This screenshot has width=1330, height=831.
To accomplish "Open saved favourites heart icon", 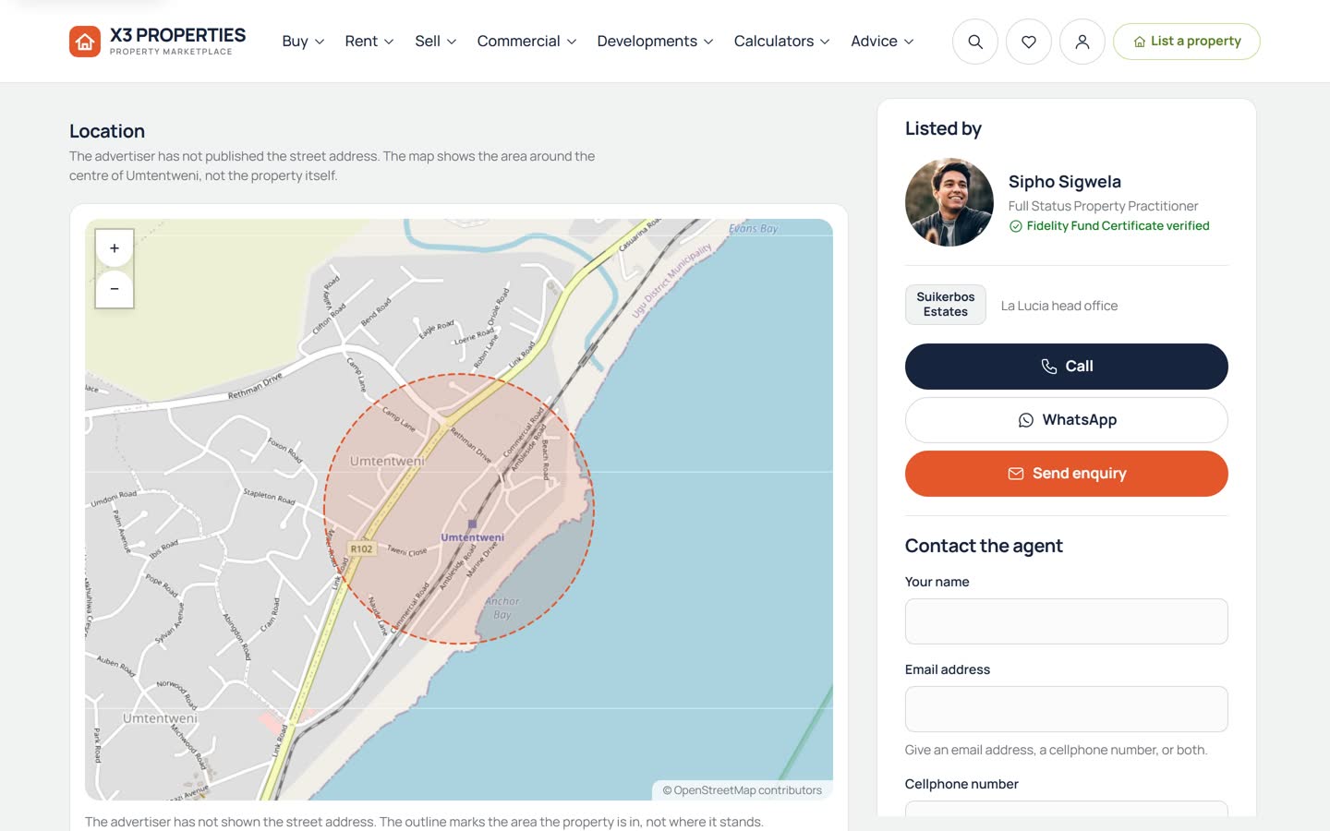I will 1029,42.
